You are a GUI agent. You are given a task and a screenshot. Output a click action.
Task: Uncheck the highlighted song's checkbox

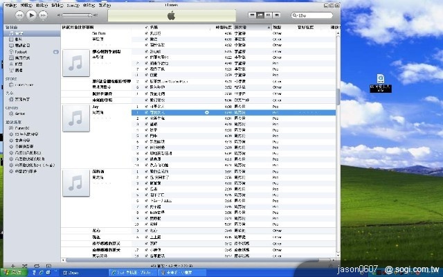click(x=146, y=111)
